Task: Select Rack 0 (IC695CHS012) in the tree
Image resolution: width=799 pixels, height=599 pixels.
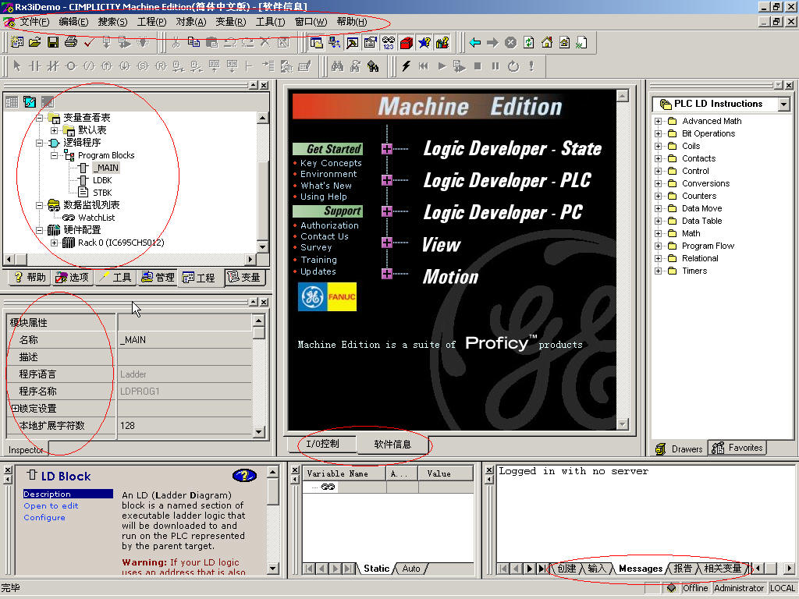Action: click(121, 243)
